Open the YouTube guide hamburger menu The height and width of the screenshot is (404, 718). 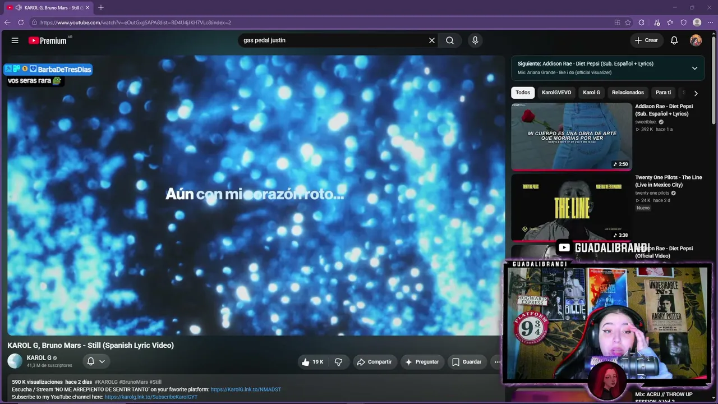[x=15, y=40]
